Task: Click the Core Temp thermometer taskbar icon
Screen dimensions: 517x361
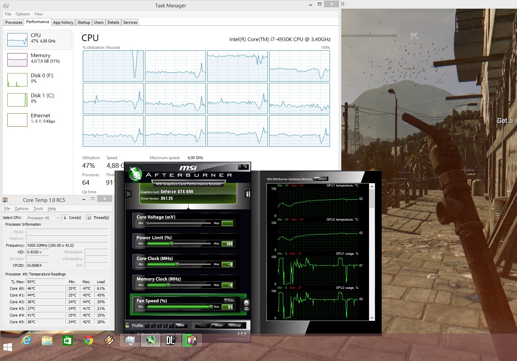Action: point(191,341)
